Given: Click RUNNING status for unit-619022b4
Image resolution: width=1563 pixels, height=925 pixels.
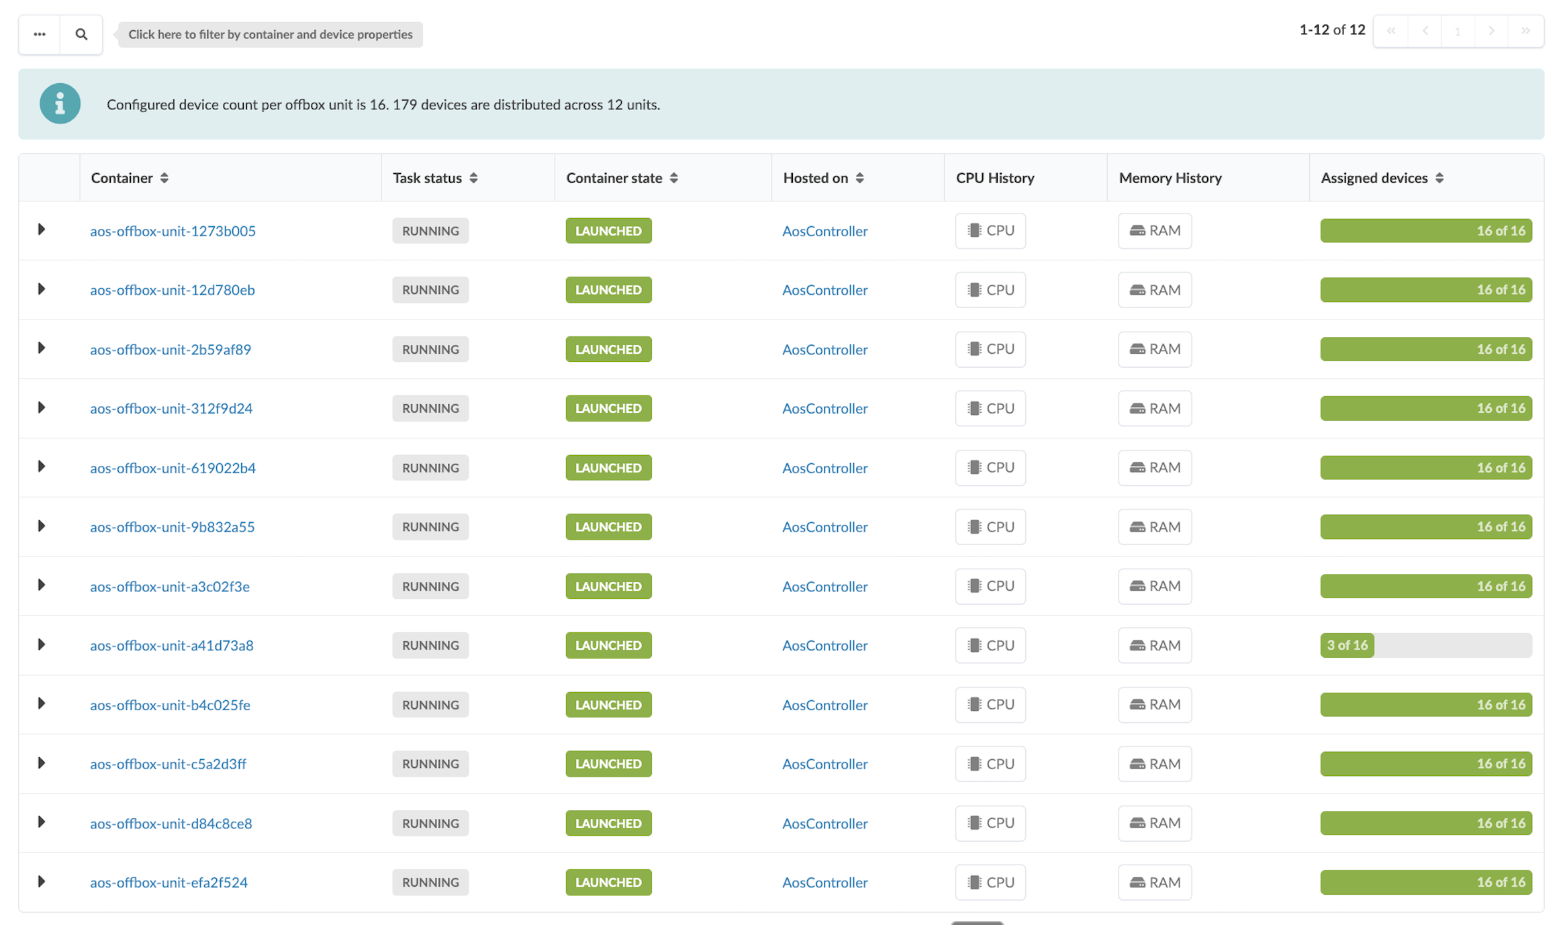Looking at the screenshot, I should tap(430, 468).
